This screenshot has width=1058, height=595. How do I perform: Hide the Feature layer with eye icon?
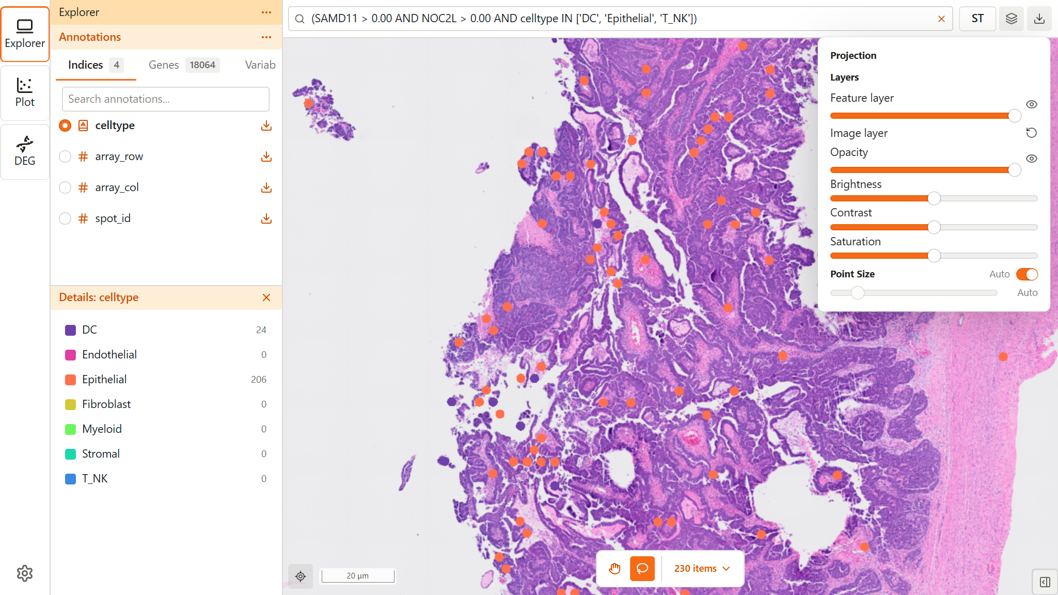(1031, 104)
